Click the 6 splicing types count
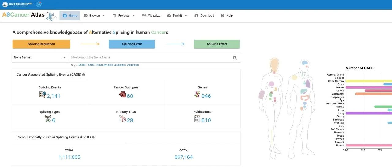 click(x=54, y=120)
